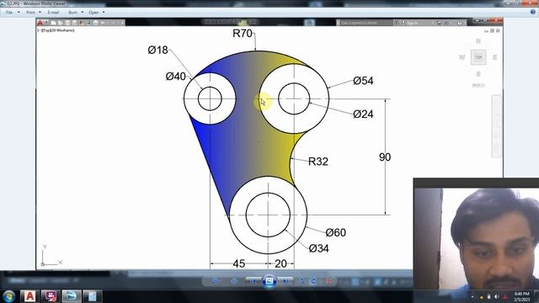Expand the Burn menu dropdown arrow
Screen dimensions: 539x303
click(x=83, y=13)
